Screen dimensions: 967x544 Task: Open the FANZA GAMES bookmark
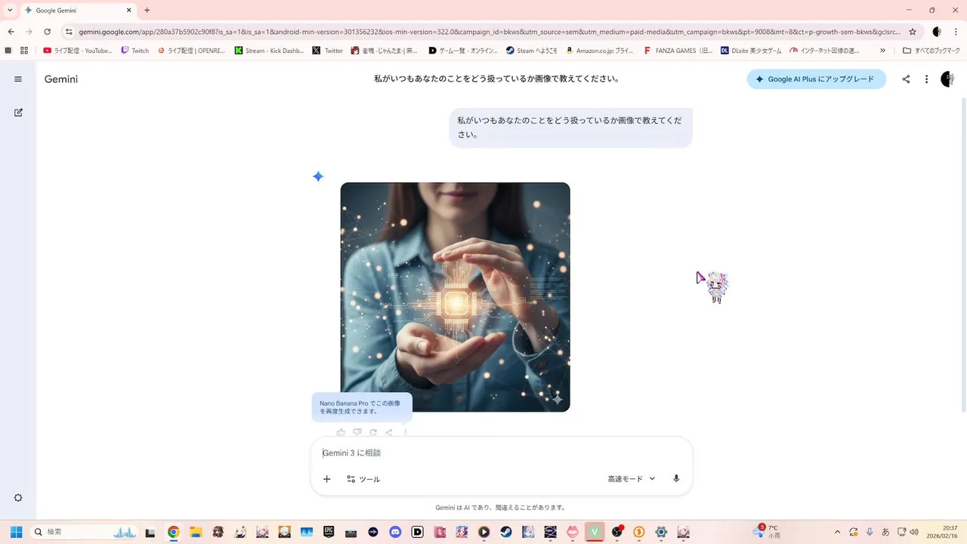coord(678,51)
